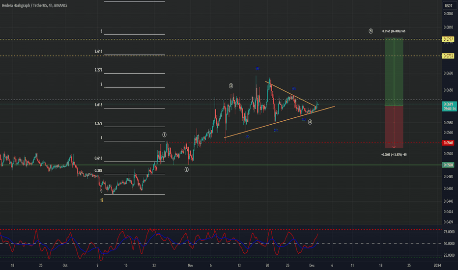Click the 0.0690 price axis value
458x270 pixels.
pos(448,73)
